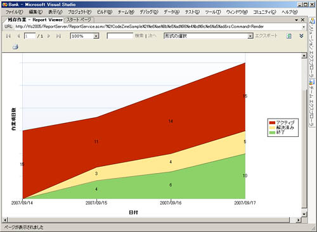Open the デバッグ menu
The image size is (317, 232).
pos(149,12)
